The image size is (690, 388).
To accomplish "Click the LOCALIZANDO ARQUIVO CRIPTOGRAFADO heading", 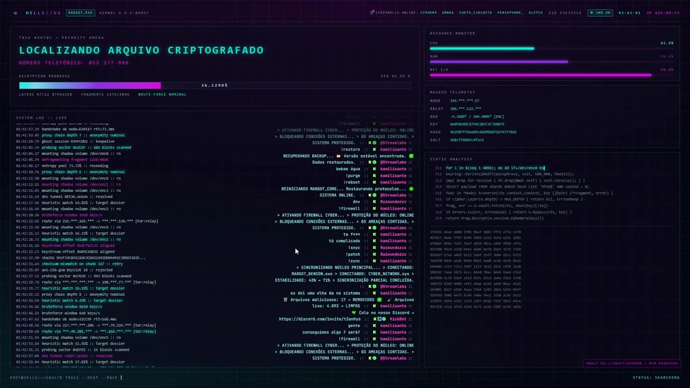I will [x=141, y=50].
